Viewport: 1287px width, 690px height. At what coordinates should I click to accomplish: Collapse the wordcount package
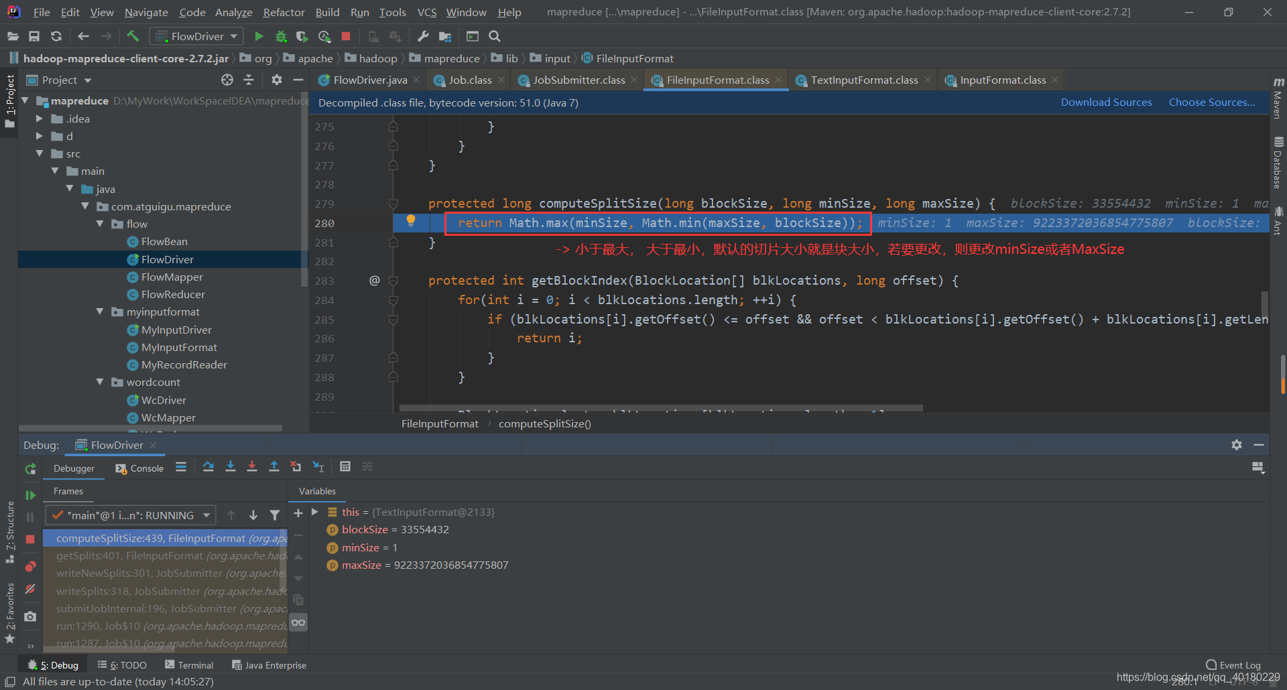[100, 382]
